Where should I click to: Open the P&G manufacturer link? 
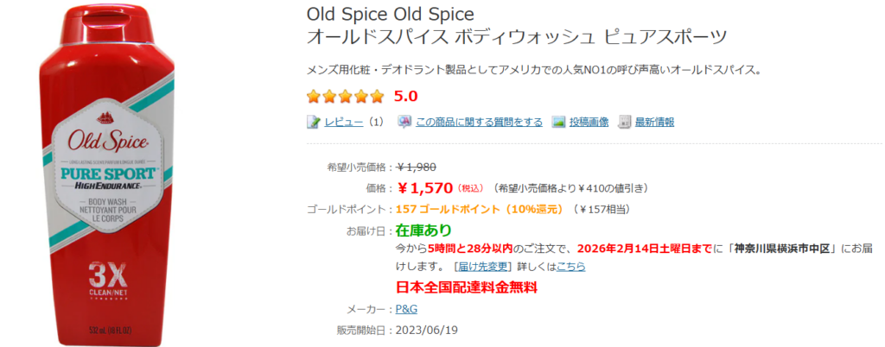coord(406,309)
